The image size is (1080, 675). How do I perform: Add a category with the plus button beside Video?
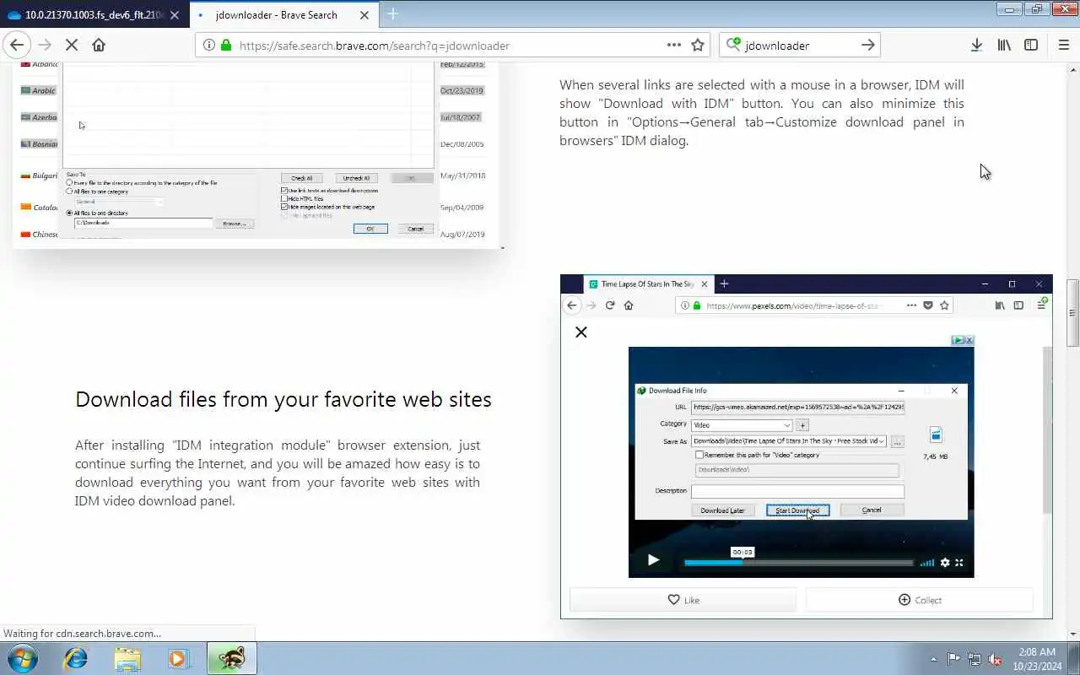[802, 425]
